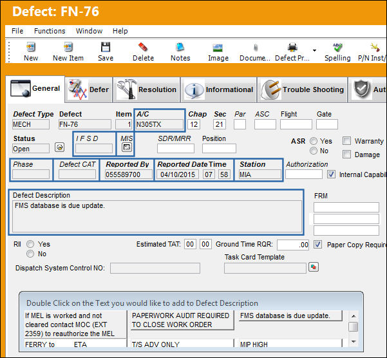The image size is (387, 358).
Task: Click the Authorization input field
Action: 304,174
